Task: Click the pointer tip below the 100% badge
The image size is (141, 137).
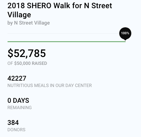Action: click(x=125, y=40)
